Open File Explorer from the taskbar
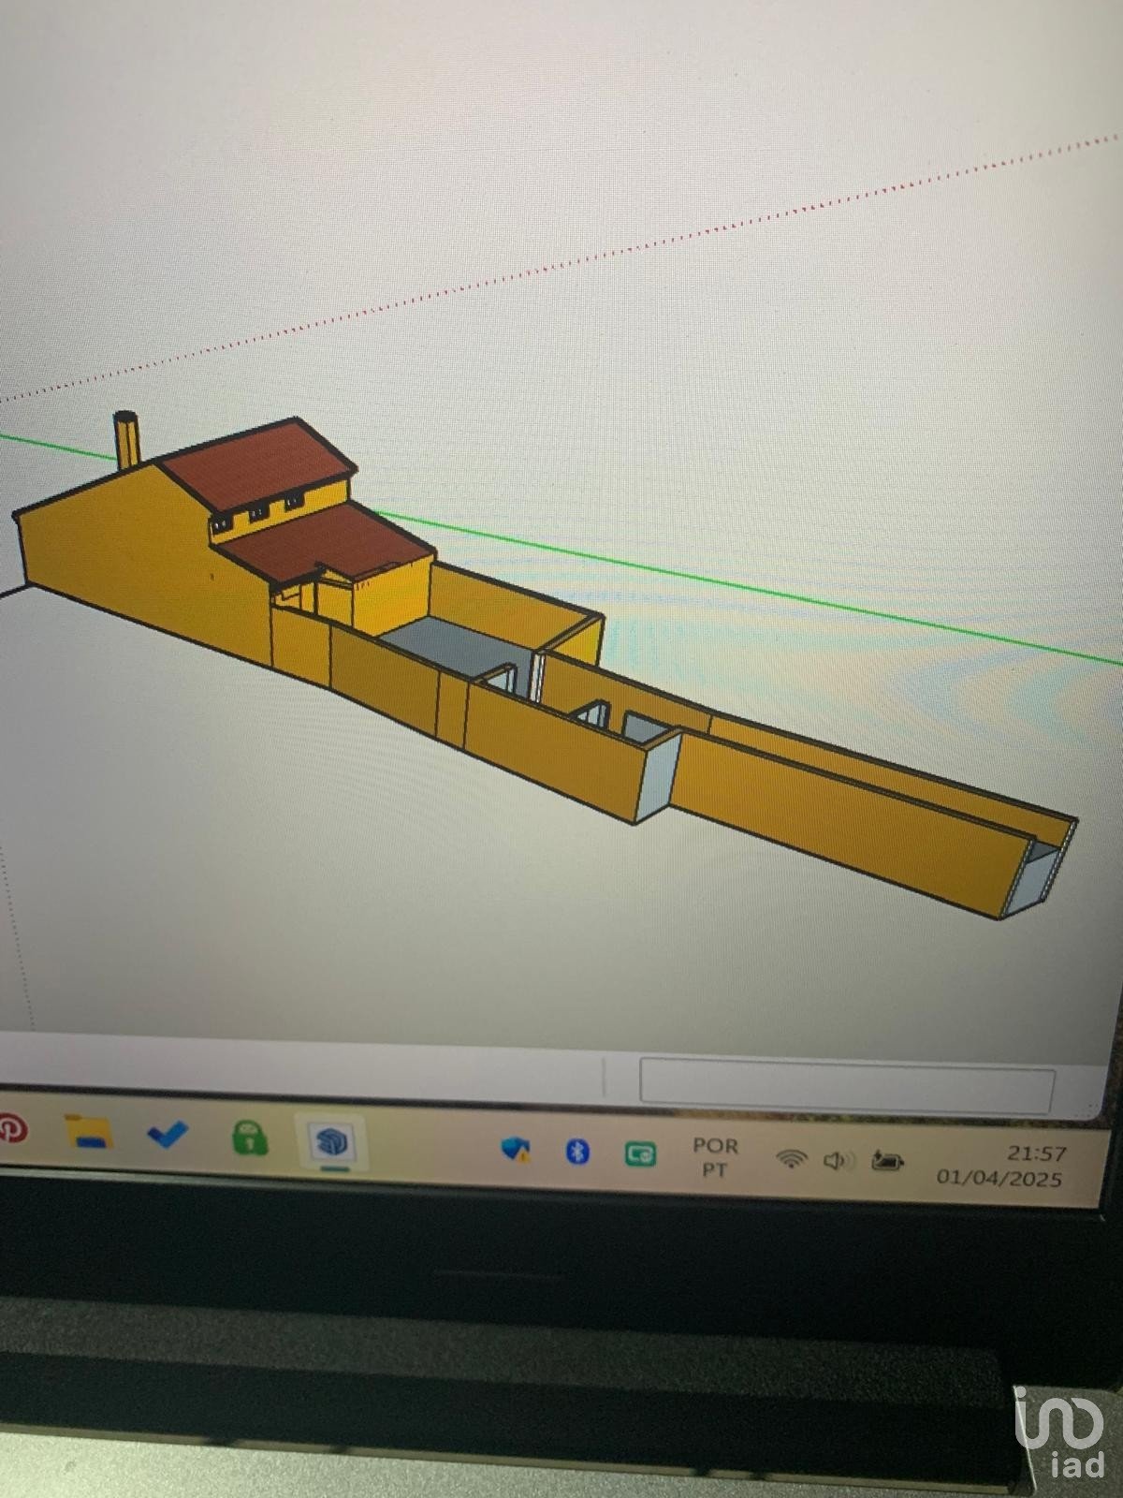Screen dimensions: 1123x1498 point(88,1133)
